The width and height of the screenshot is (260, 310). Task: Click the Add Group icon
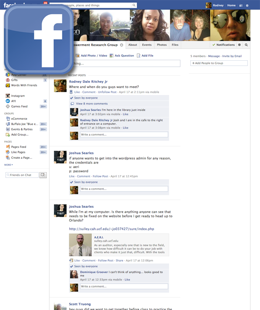coord(8,135)
